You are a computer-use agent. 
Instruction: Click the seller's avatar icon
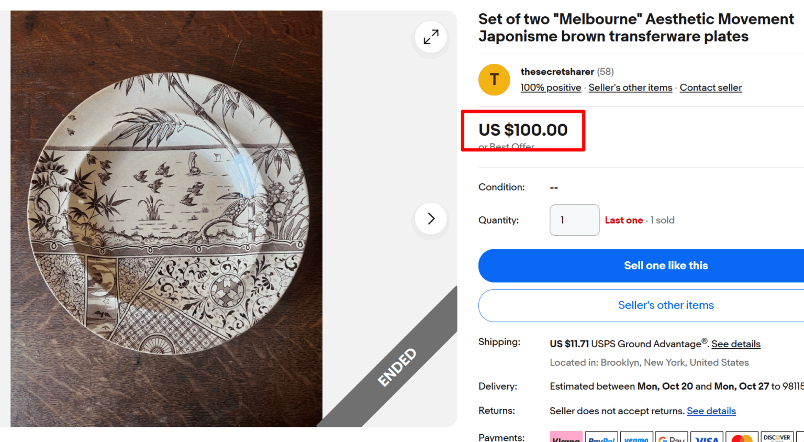point(494,80)
